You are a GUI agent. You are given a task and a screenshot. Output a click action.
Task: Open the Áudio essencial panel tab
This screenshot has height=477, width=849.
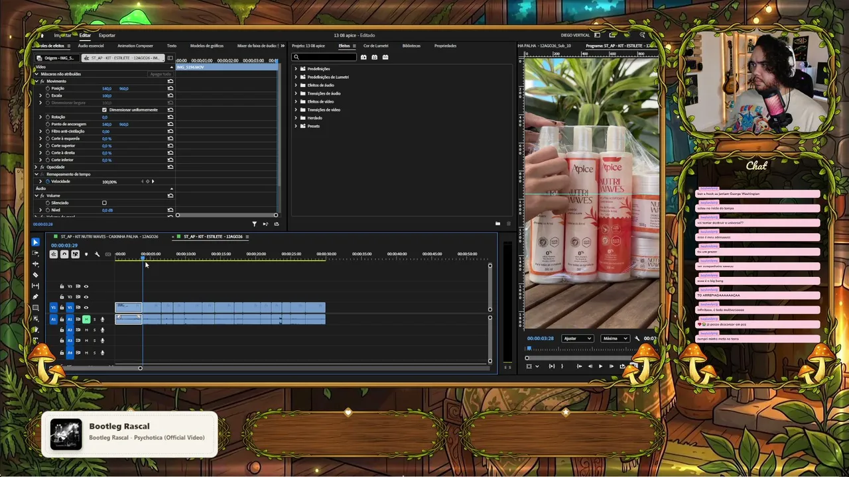[91, 46]
